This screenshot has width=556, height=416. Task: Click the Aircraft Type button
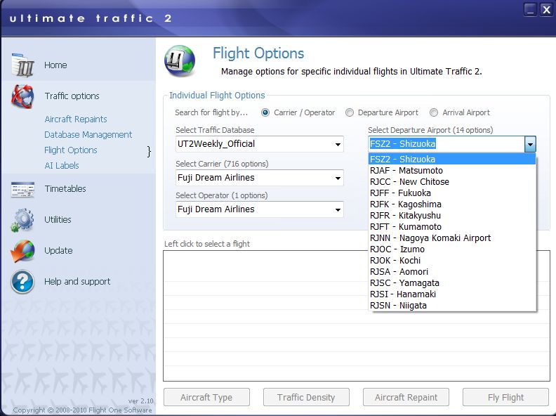tap(206, 397)
